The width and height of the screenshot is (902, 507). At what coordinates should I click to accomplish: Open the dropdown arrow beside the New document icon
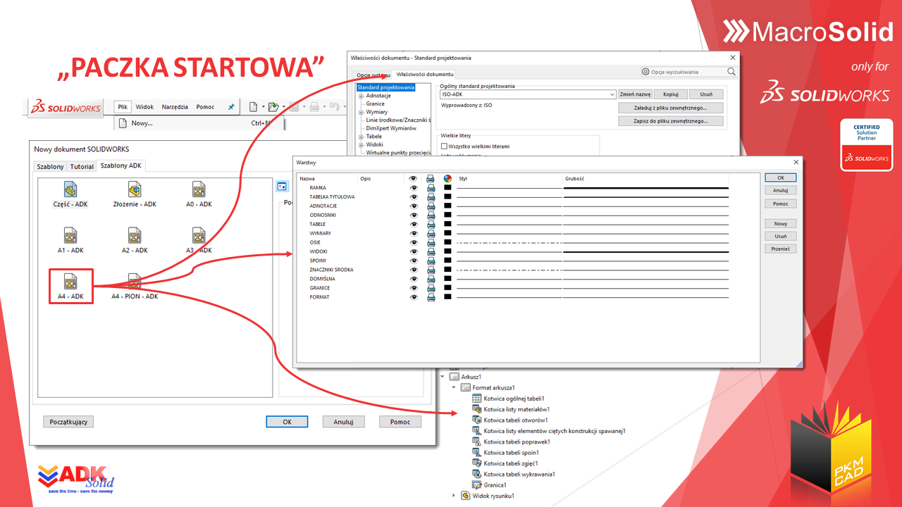point(263,107)
